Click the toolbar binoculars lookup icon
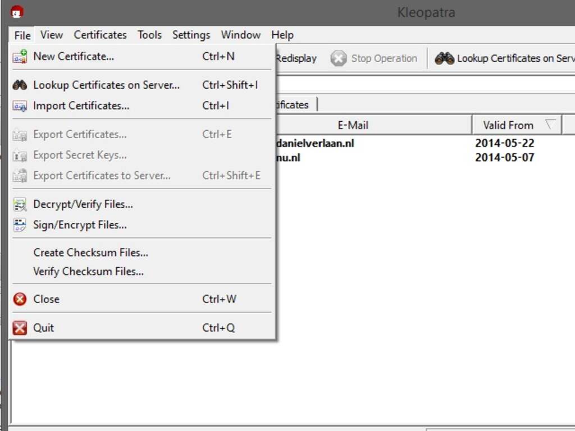Screen dimensions: 575x431 pyautogui.click(x=445, y=58)
